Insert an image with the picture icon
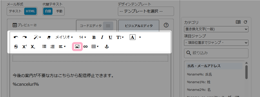 tap(77, 47)
